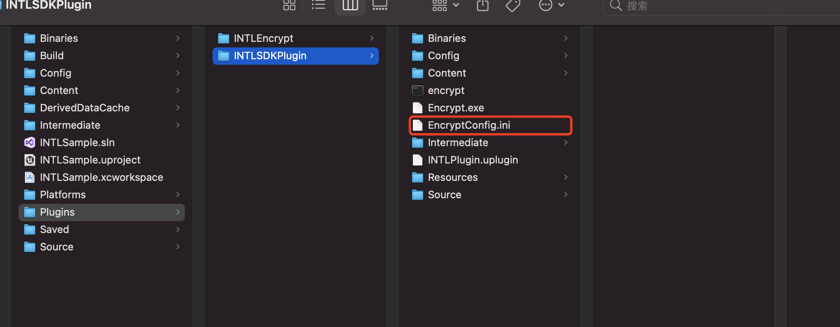
Task: Select the Intermediate folder in third column
Action: pos(490,143)
